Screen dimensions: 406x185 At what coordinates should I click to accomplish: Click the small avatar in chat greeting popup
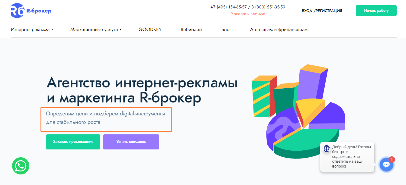(327, 149)
